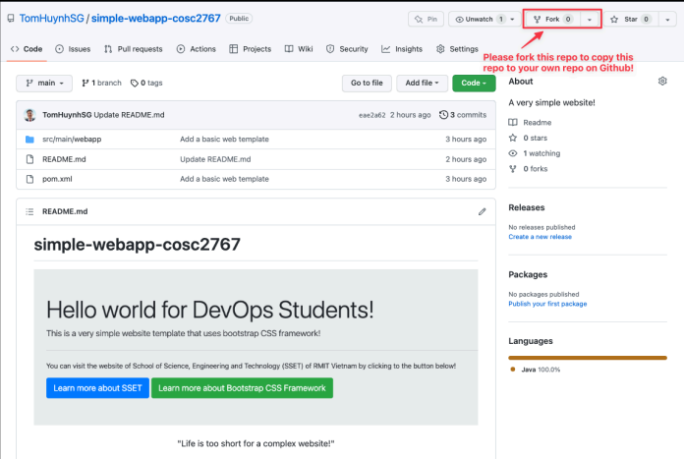View the Insights tab
Screen dimensions: 684x459
click(x=402, y=49)
